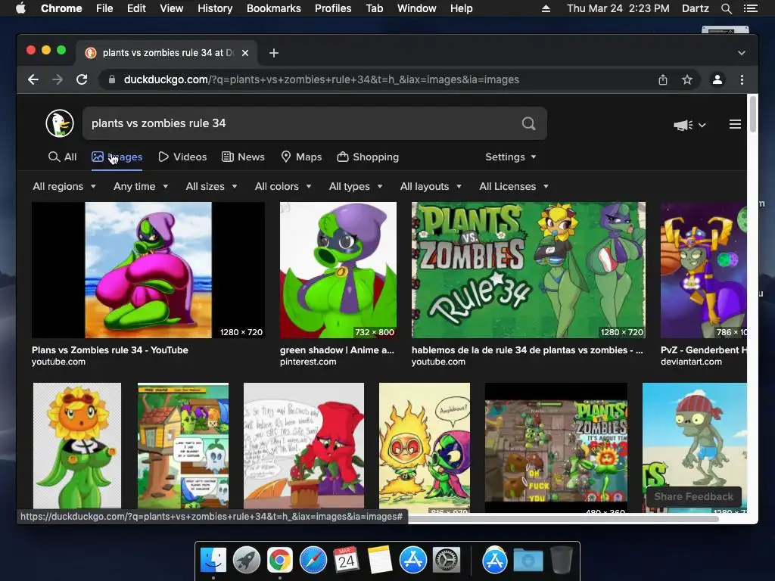Click the tab search chevron in the tab strip
This screenshot has height=581, width=775.
(x=742, y=53)
